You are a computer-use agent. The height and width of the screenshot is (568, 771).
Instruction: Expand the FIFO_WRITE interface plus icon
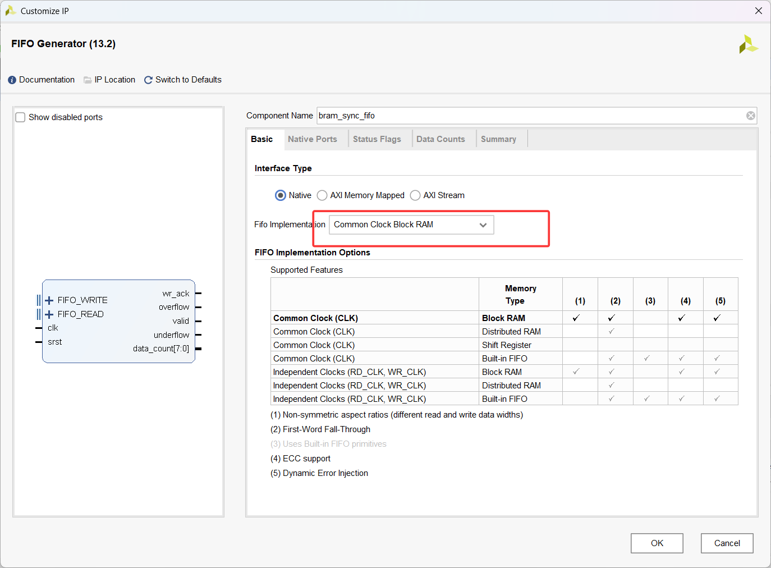49,300
